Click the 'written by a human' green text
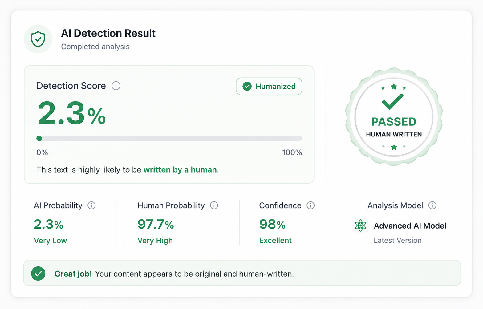 pos(180,170)
